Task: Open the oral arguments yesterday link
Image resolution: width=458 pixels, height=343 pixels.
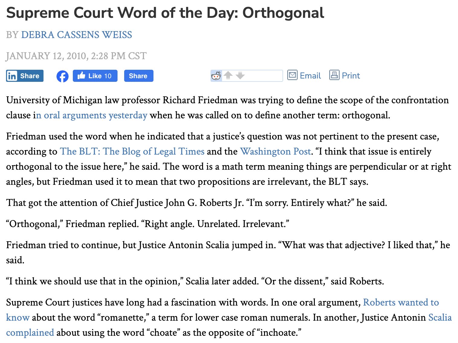Action: pyautogui.click(x=92, y=115)
